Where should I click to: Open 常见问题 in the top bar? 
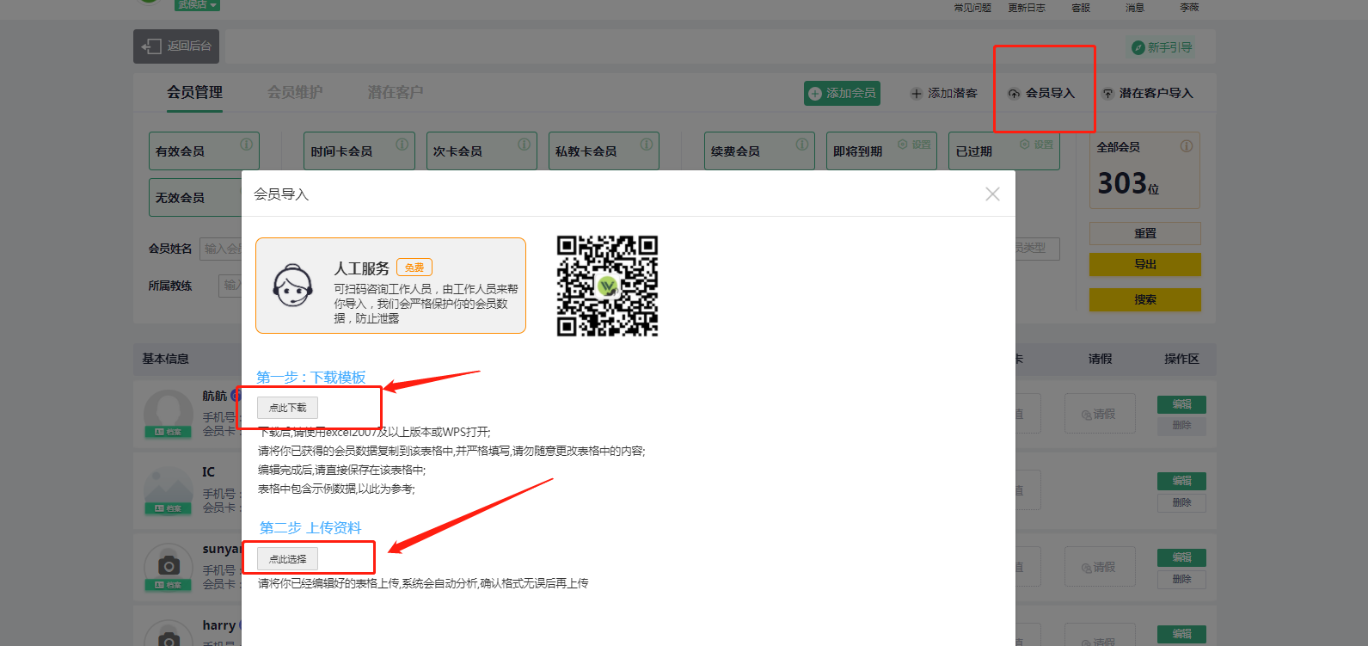[x=972, y=8]
